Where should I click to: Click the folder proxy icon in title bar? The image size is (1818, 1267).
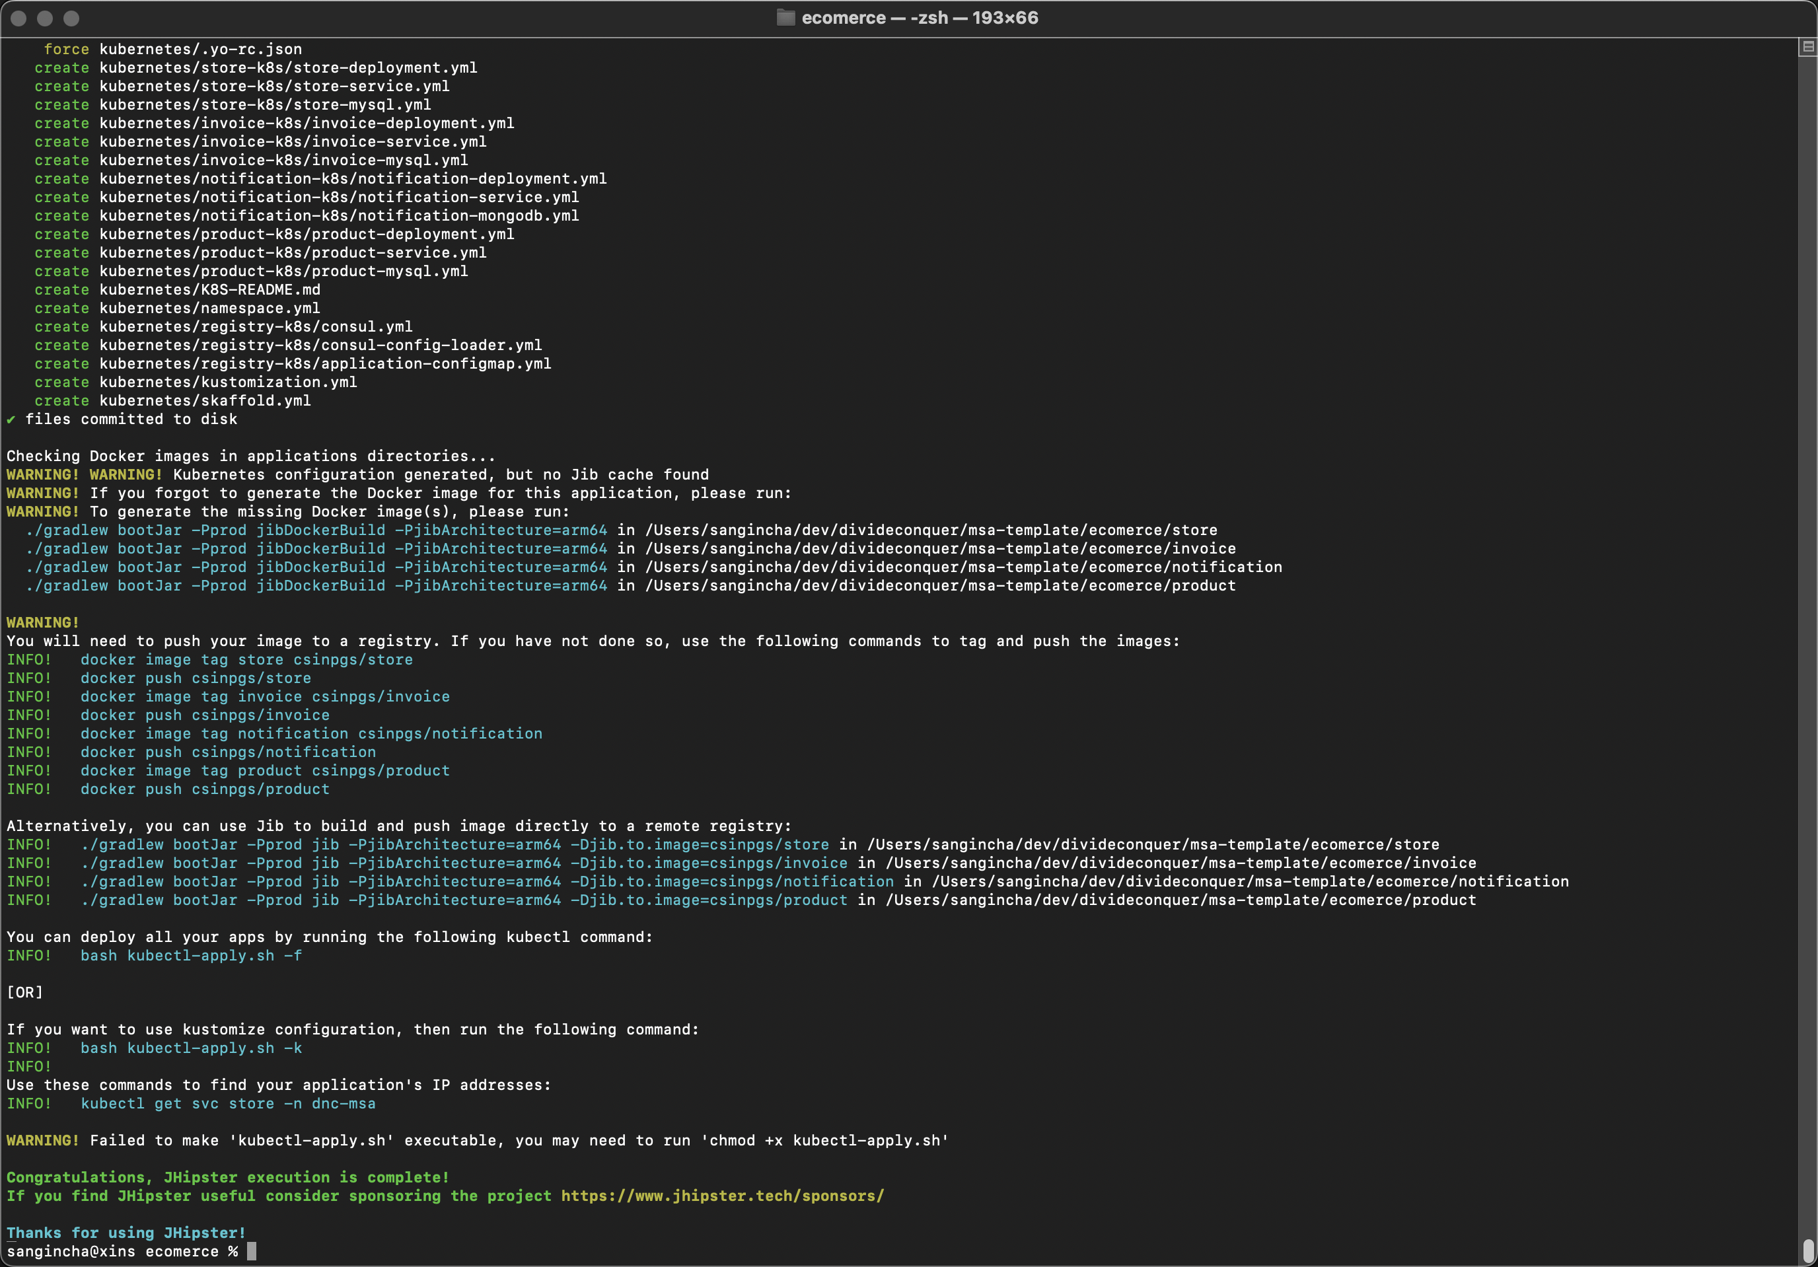785,17
